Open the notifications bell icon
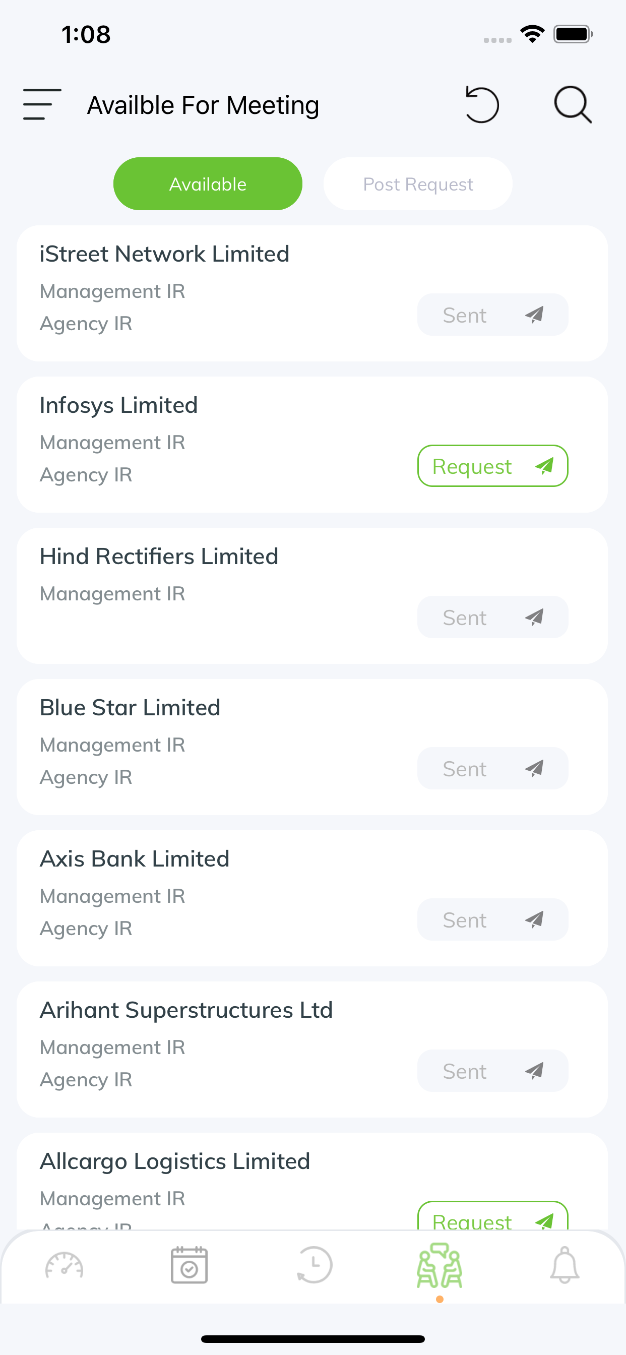The width and height of the screenshot is (626, 1355). coord(565,1265)
